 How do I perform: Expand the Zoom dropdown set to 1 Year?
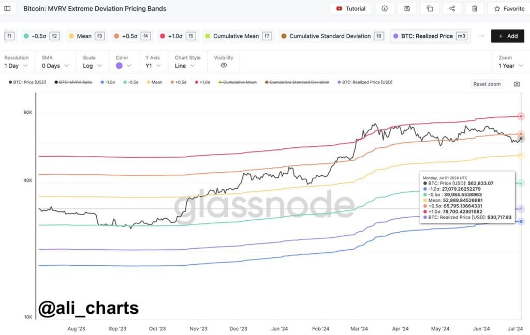point(510,66)
